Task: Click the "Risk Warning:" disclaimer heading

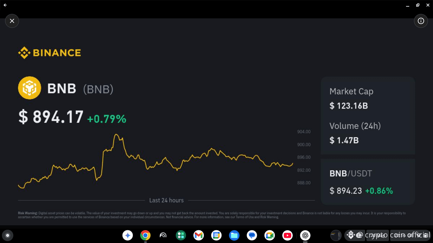Action: [28, 213]
